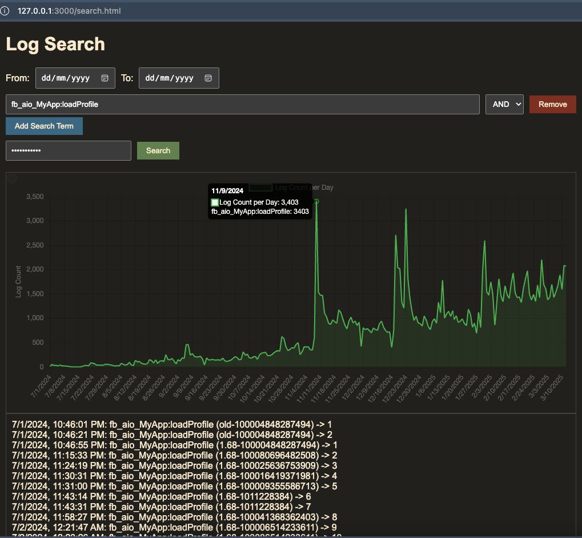Viewport: 582px width, 538px height.
Task: Focus the From date field
Action: [x=75, y=78]
